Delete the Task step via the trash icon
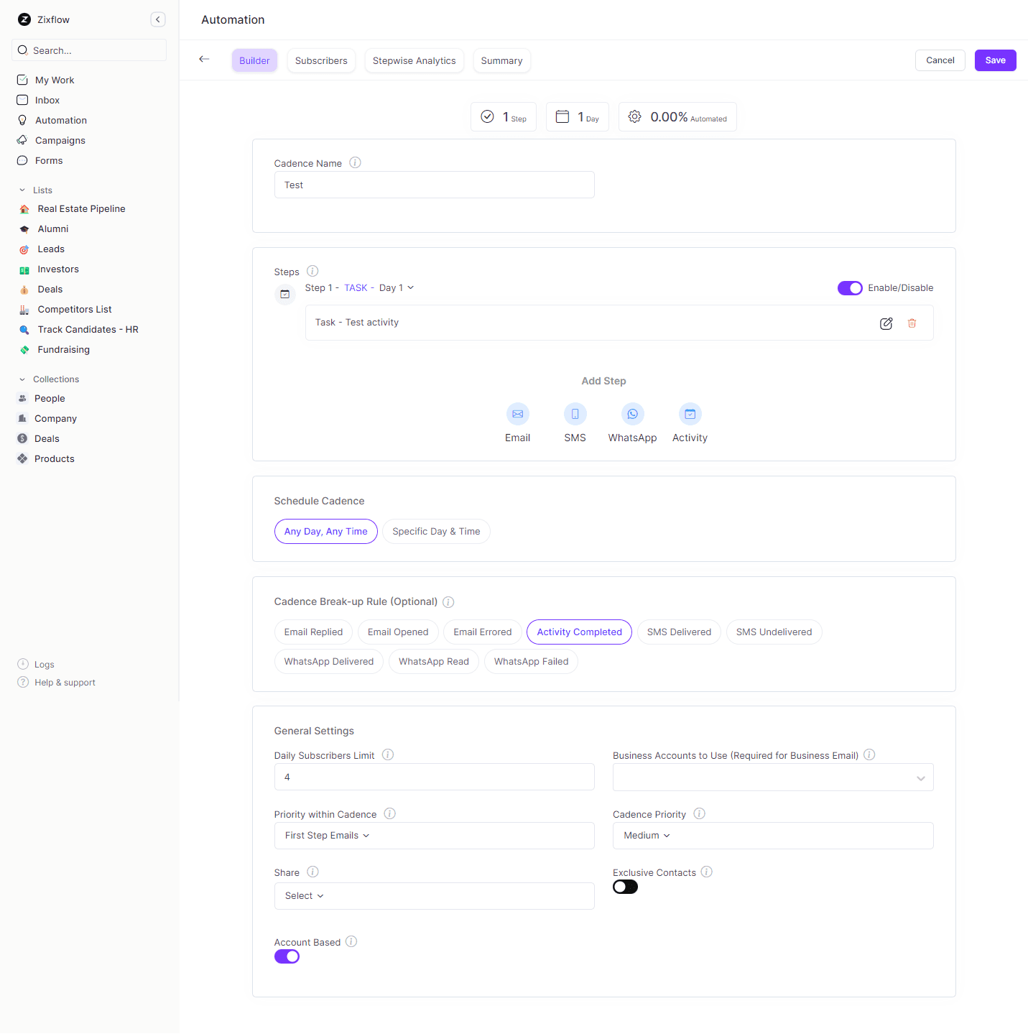This screenshot has height=1034, width=1028. pyautogui.click(x=912, y=323)
